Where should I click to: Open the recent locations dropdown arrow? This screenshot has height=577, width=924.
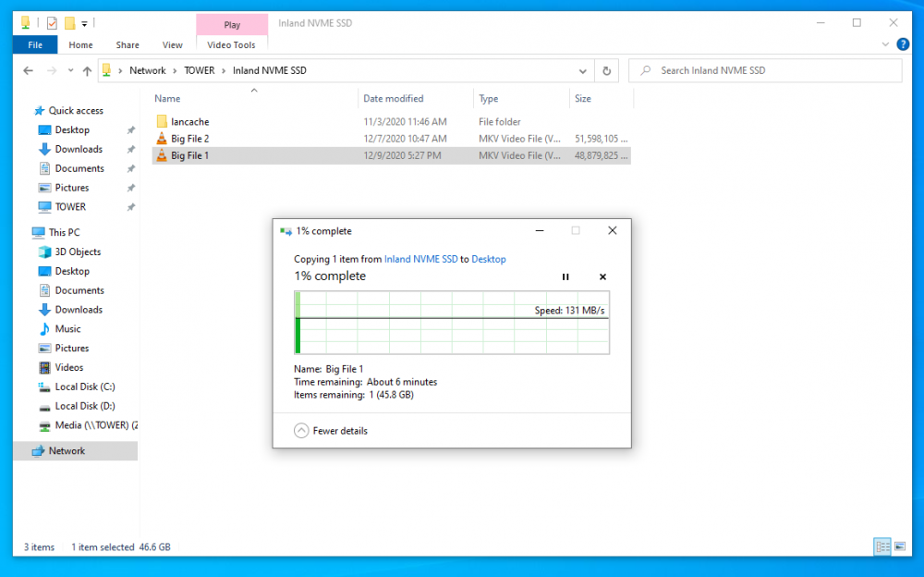pyautogui.click(x=71, y=71)
